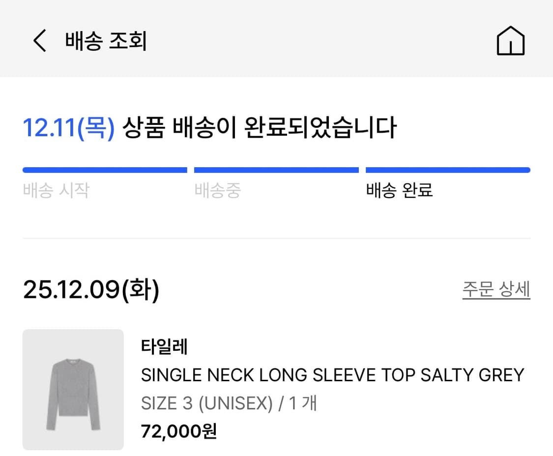This screenshot has width=553, height=456.
Task: Open the grey sweater product thumbnail
Action: [73, 389]
